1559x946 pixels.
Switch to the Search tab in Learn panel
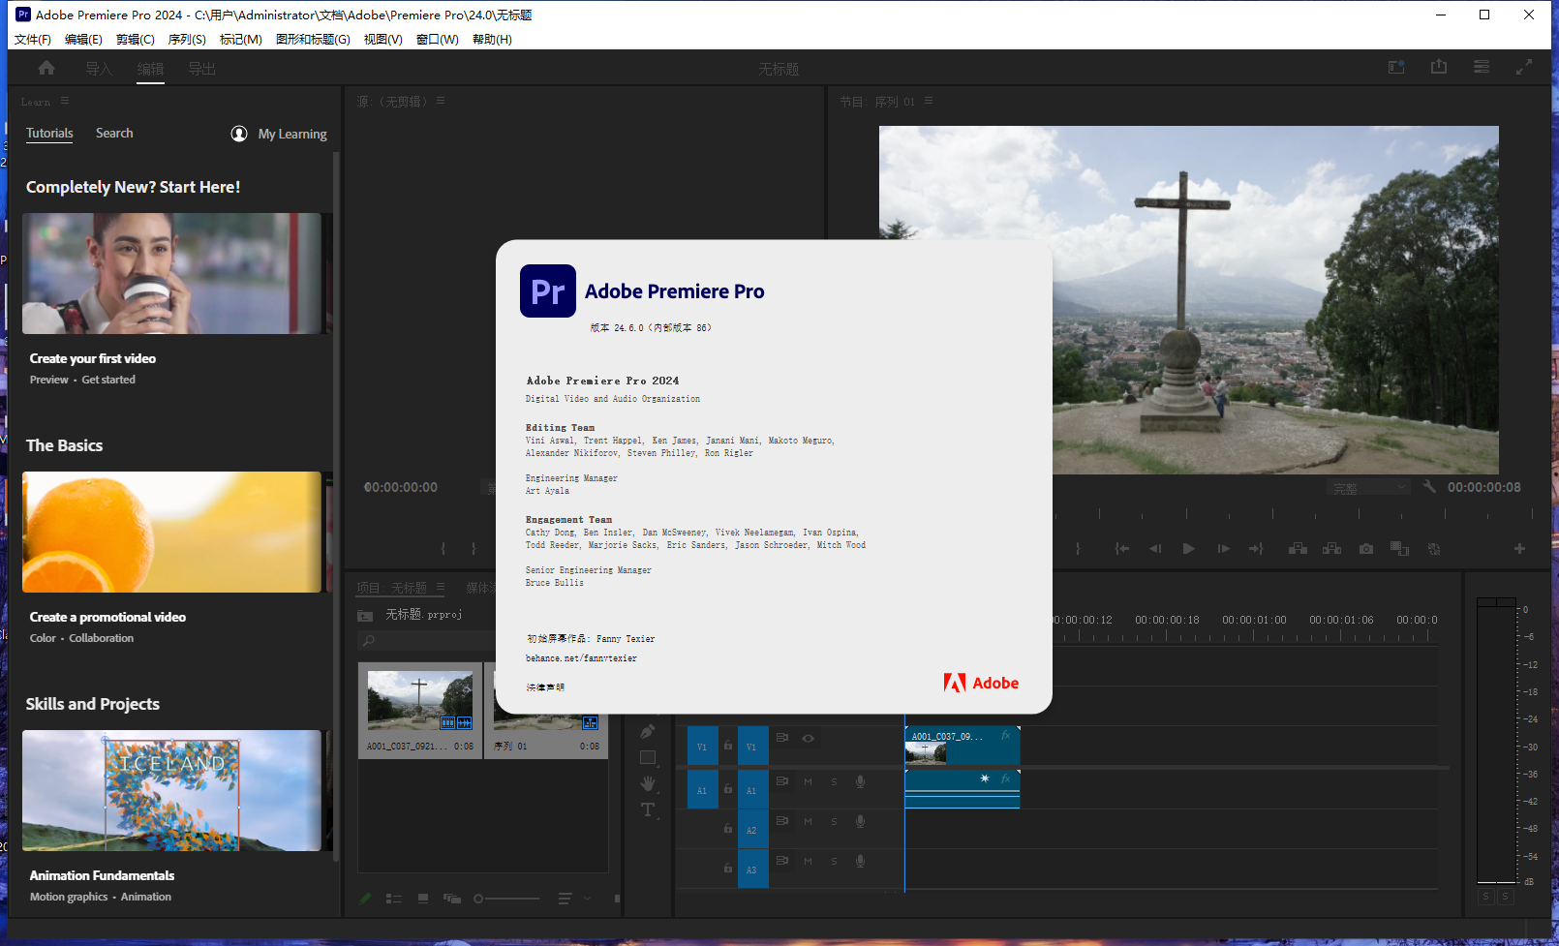[114, 133]
